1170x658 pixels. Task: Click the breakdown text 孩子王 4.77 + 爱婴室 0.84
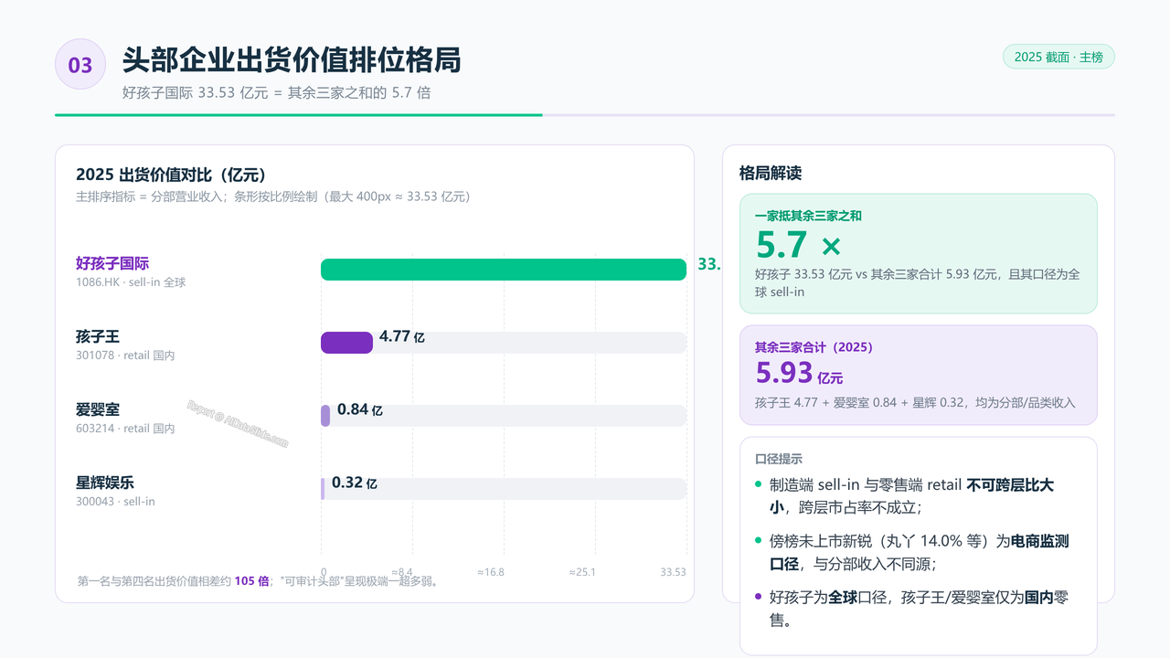[915, 402]
